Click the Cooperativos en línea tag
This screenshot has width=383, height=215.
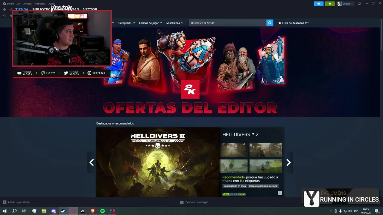(x=235, y=186)
